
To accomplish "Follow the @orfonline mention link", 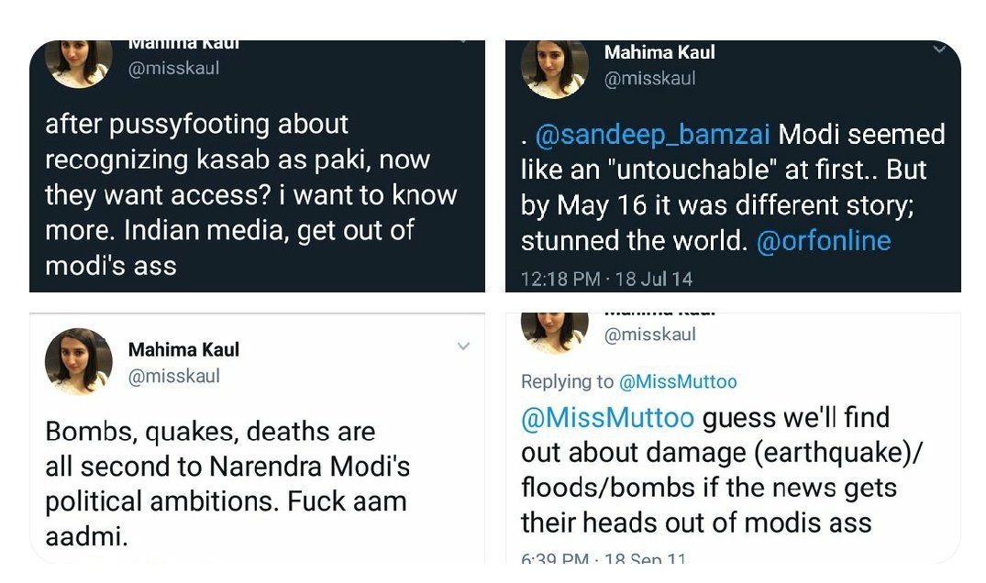I will pos(823,241).
